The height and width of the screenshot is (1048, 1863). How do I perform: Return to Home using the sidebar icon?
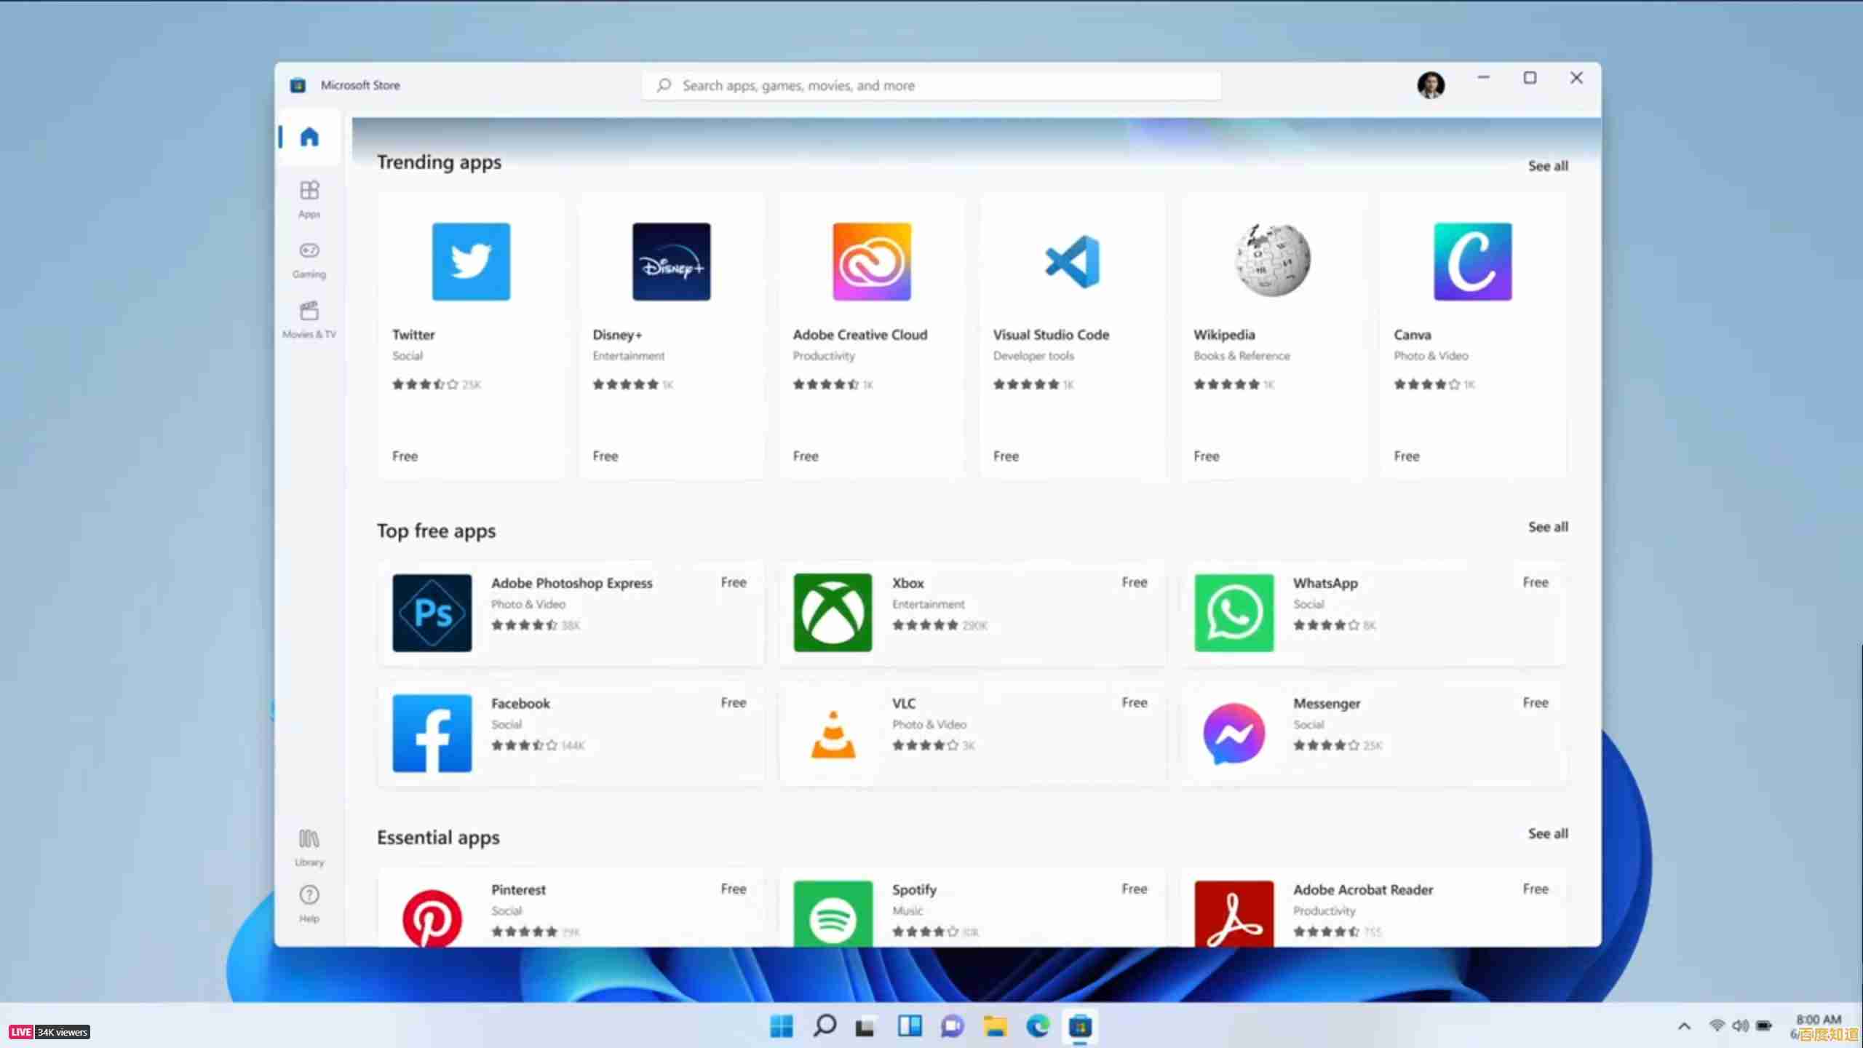(309, 137)
